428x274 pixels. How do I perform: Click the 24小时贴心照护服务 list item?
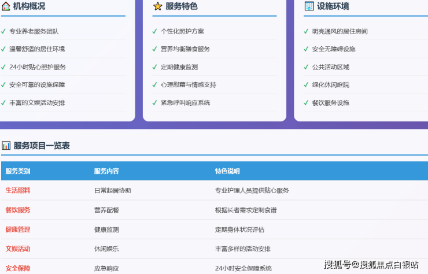coord(38,67)
